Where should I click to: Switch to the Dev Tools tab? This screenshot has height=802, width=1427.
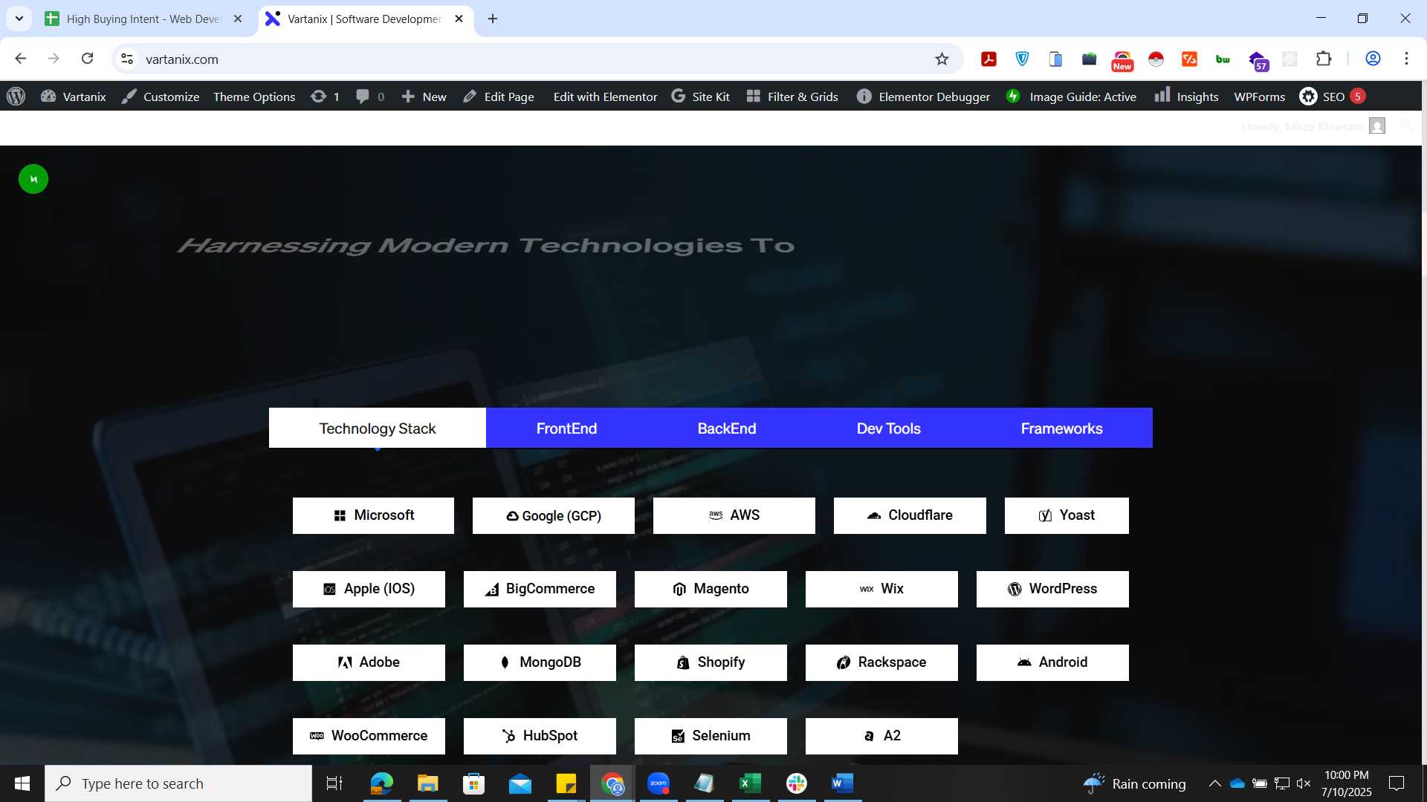click(888, 428)
